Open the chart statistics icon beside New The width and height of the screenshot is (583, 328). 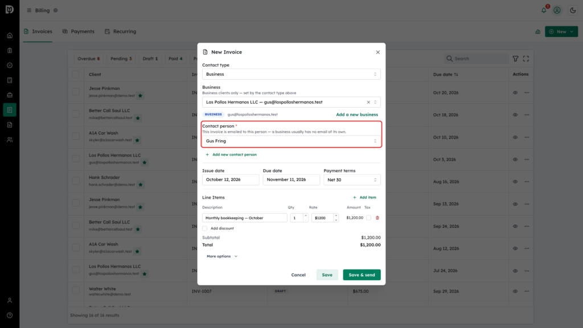coord(537,32)
